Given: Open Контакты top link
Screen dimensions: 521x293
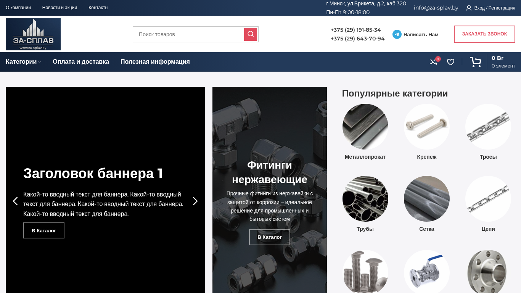Looking at the screenshot, I should point(98,8).
